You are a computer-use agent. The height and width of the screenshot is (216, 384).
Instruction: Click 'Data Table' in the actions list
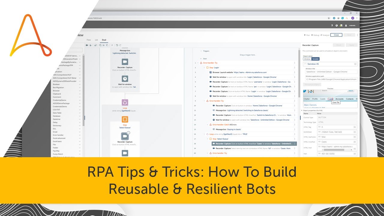[57, 113]
